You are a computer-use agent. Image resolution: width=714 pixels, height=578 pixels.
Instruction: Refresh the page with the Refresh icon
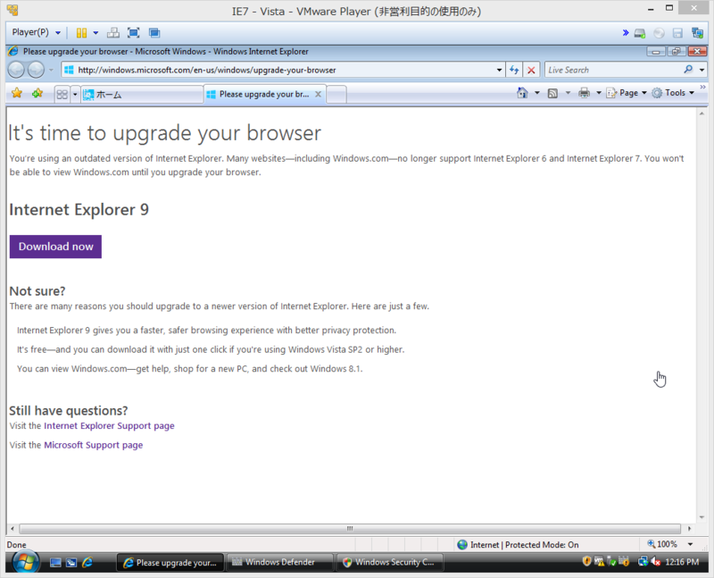(x=514, y=70)
